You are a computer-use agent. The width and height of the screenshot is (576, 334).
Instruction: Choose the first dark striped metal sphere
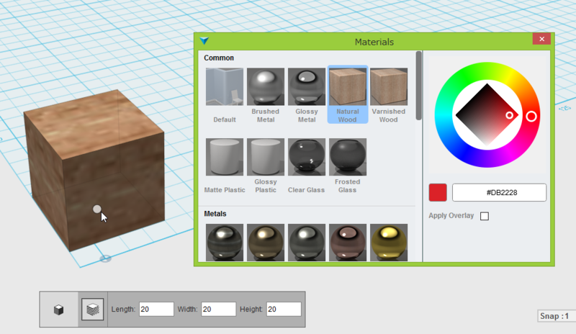pos(225,243)
